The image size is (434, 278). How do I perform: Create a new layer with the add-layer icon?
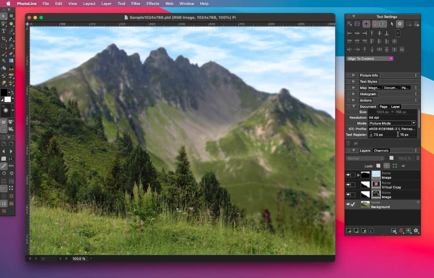[348, 230]
